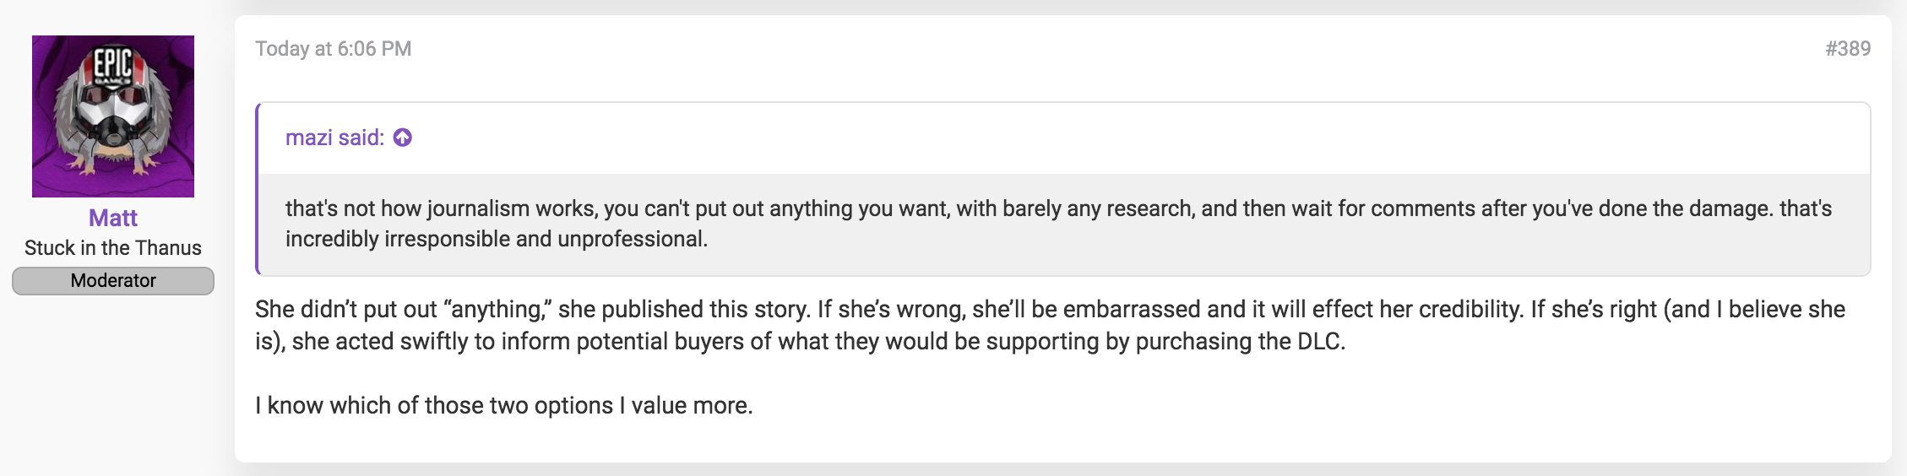Viewport: 1907px width, 476px height.
Task: Open Matt's avatar image
Action: point(113,116)
